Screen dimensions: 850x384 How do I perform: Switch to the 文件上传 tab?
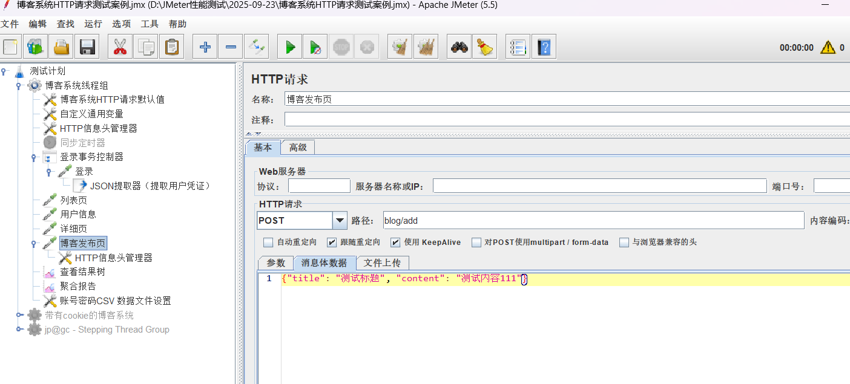383,263
